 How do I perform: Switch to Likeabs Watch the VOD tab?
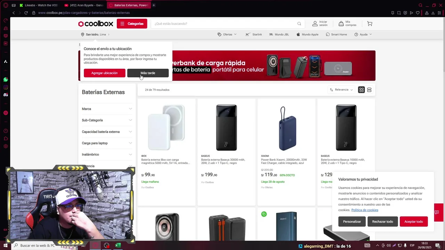click(x=39, y=5)
